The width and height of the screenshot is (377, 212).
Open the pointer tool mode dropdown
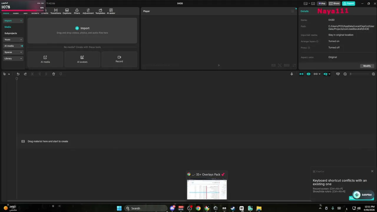click(x=9, y=74)
